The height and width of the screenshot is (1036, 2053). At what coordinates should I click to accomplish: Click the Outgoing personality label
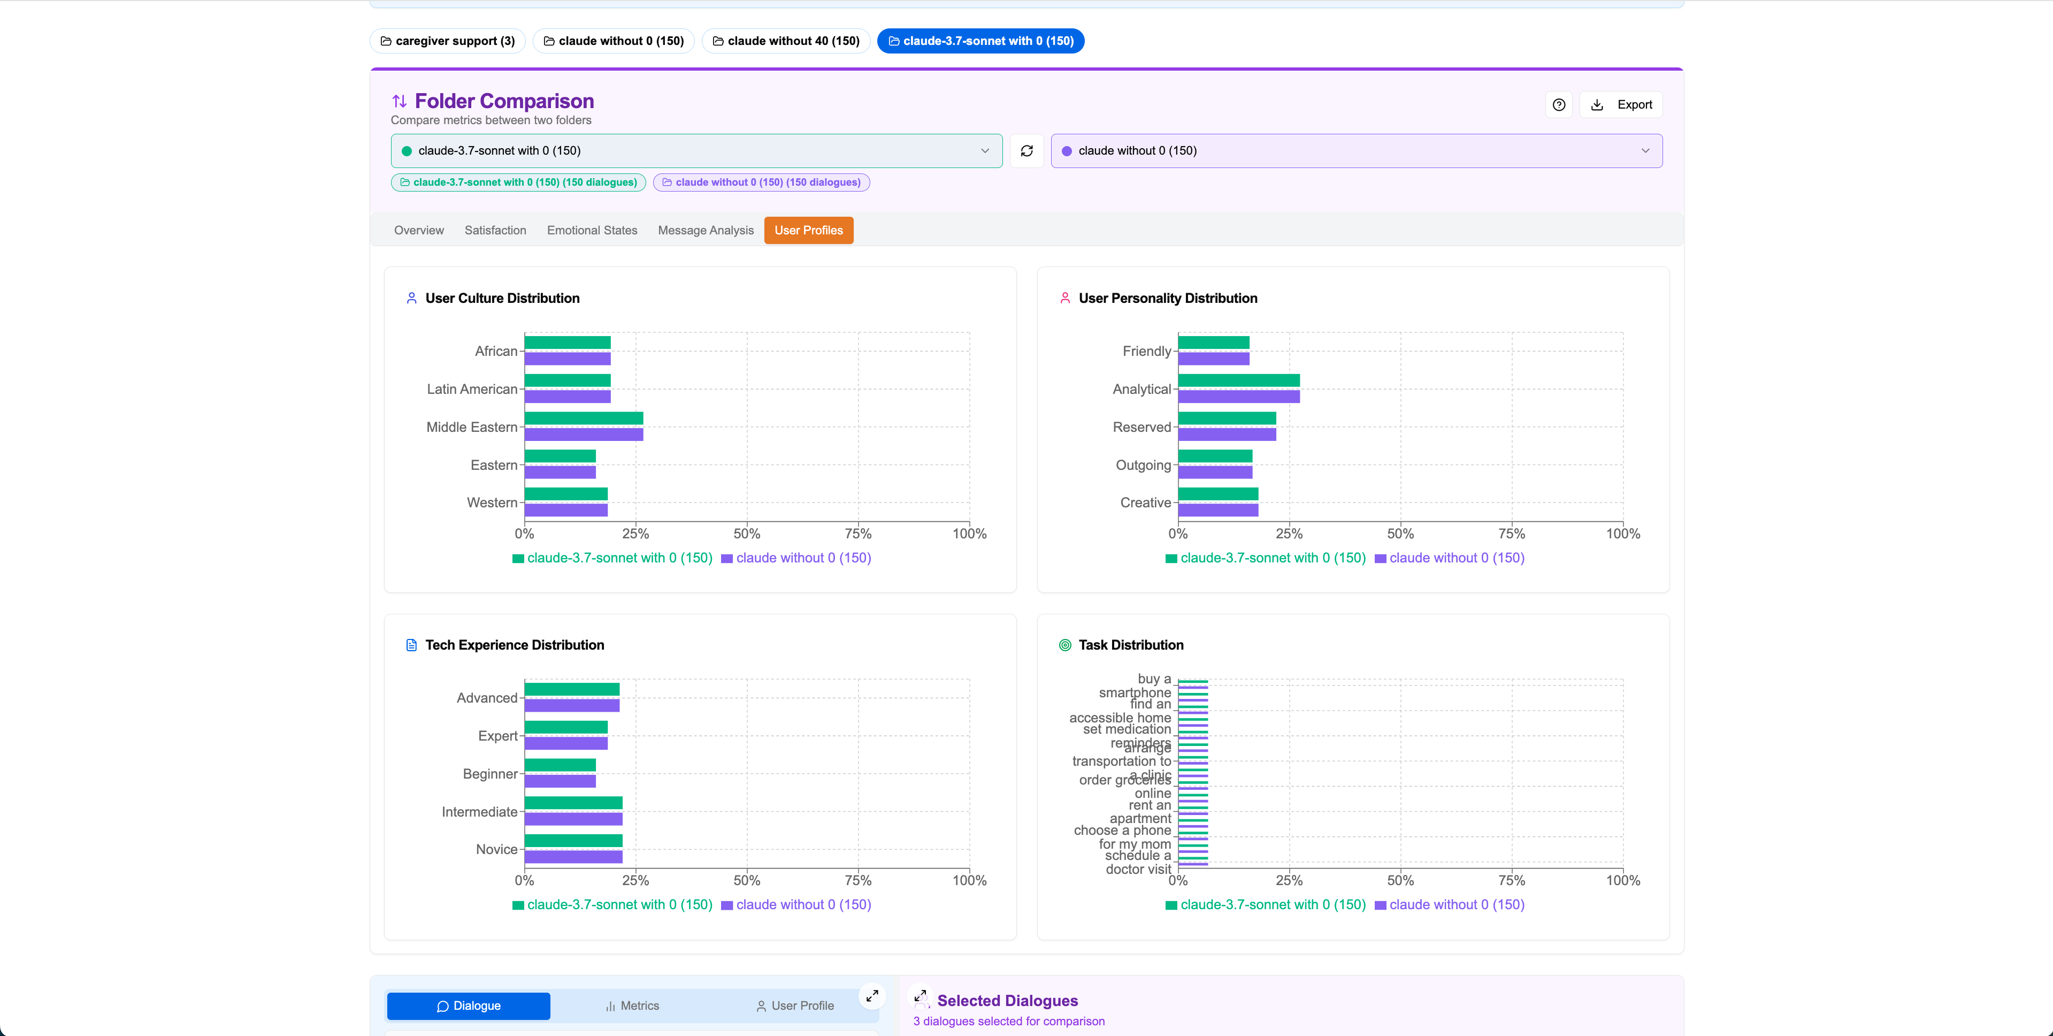(1143, 465)
